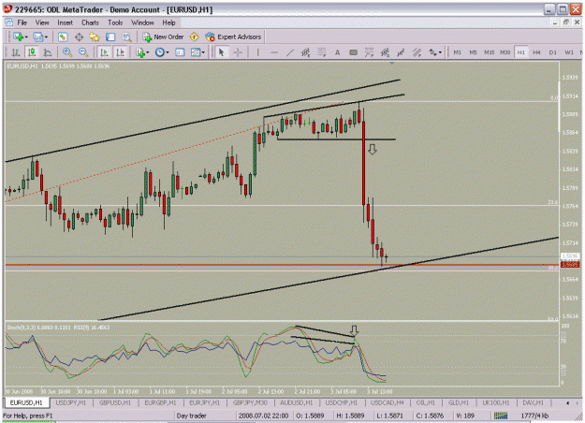585x423 pixels.
Task: Select the Andrews Pitchfork tool icon
Action: click(401, 52)
